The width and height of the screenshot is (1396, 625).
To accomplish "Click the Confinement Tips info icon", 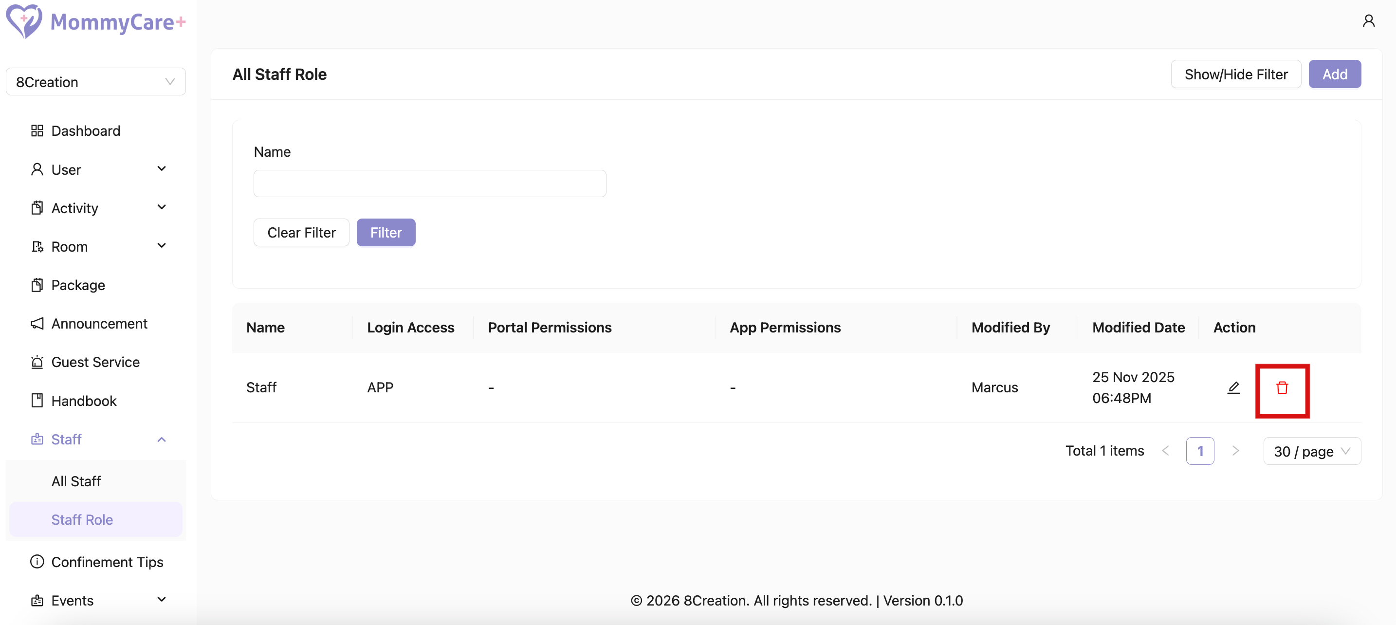I will coord(37,562).
